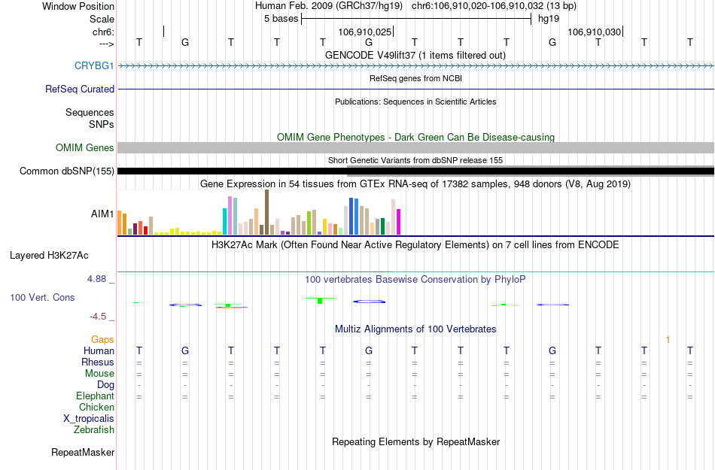
Task: Click 'Repeating Elements by RepeatMasker' title
Action: [x=415, y=441]
